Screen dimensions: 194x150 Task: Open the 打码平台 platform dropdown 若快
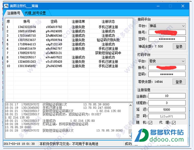pos(167,61)
